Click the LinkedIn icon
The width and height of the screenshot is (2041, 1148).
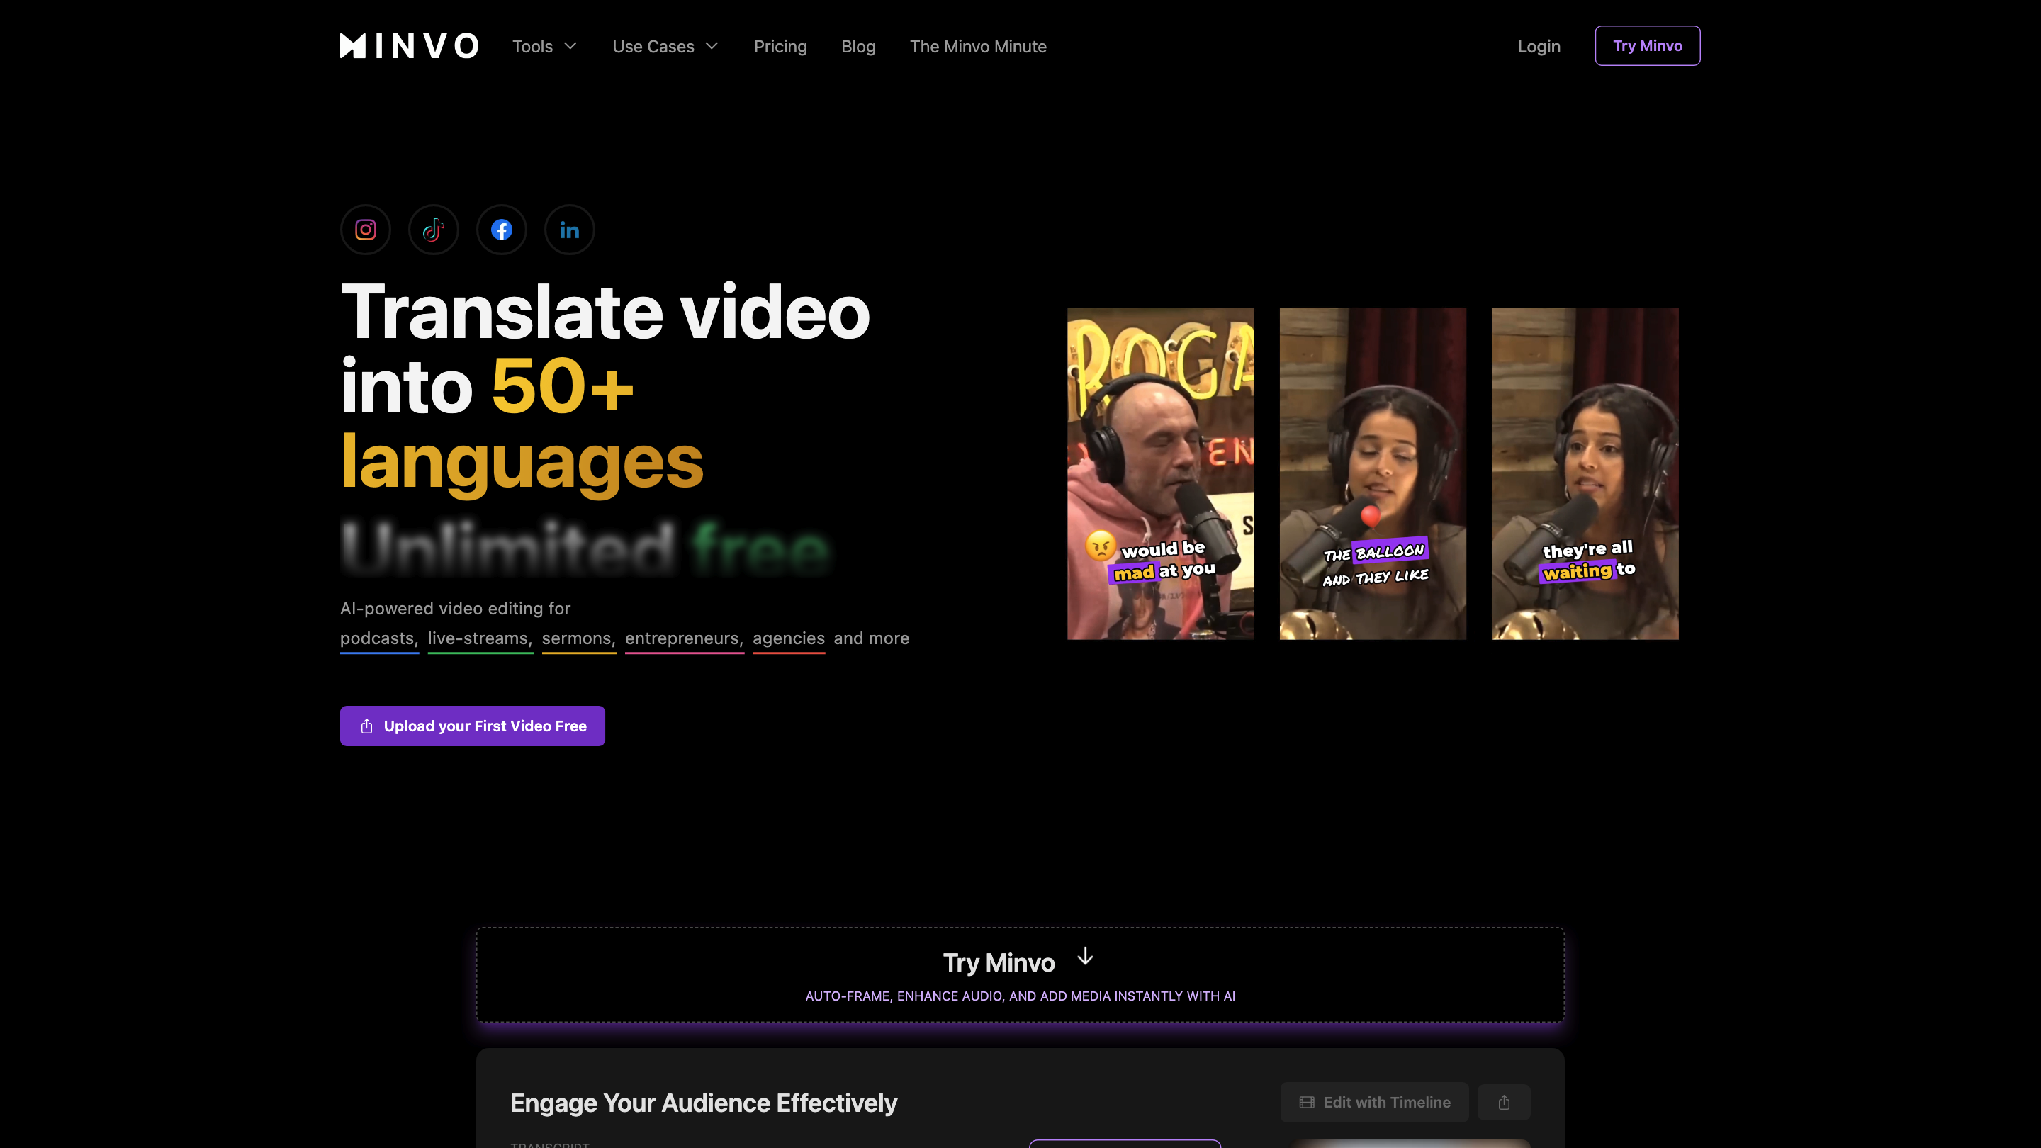tap(570, 230)
